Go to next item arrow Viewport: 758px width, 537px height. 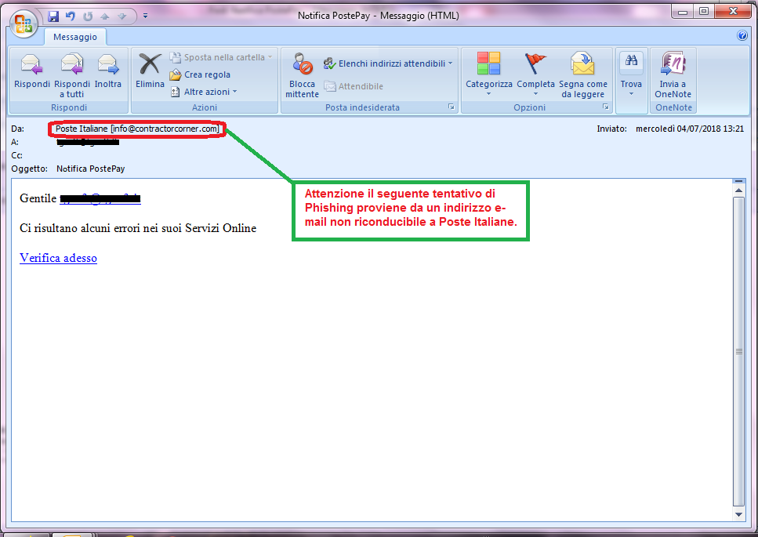(121, 16)
